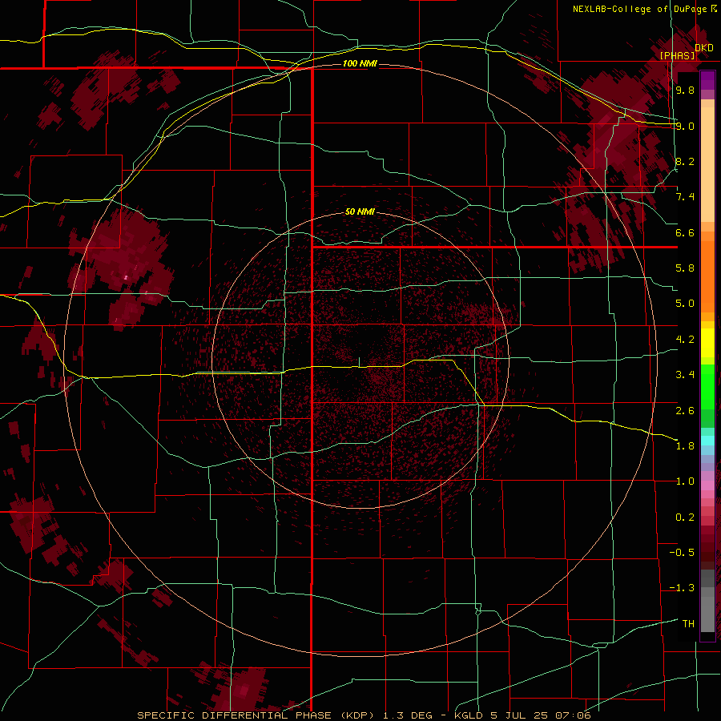Select the 8.2 value on the color scale
The image size is (721, 721).
(x=685, y=161)
